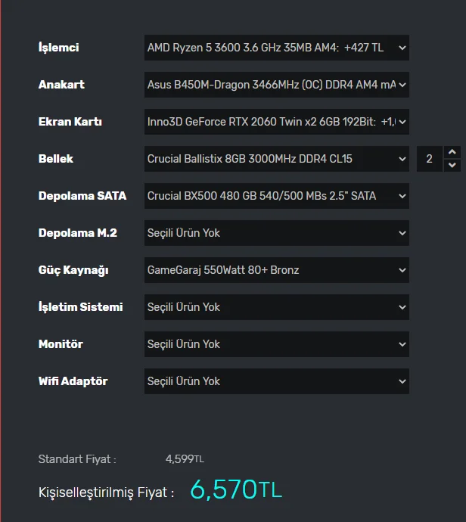
Task: Click the Bellek quantity field showing 2
Action: click(x=430, y=159)
